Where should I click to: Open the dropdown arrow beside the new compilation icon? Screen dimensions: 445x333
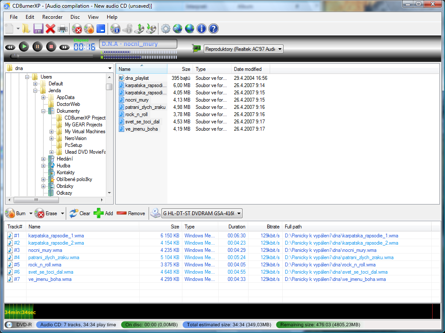[x=18, y=29]
